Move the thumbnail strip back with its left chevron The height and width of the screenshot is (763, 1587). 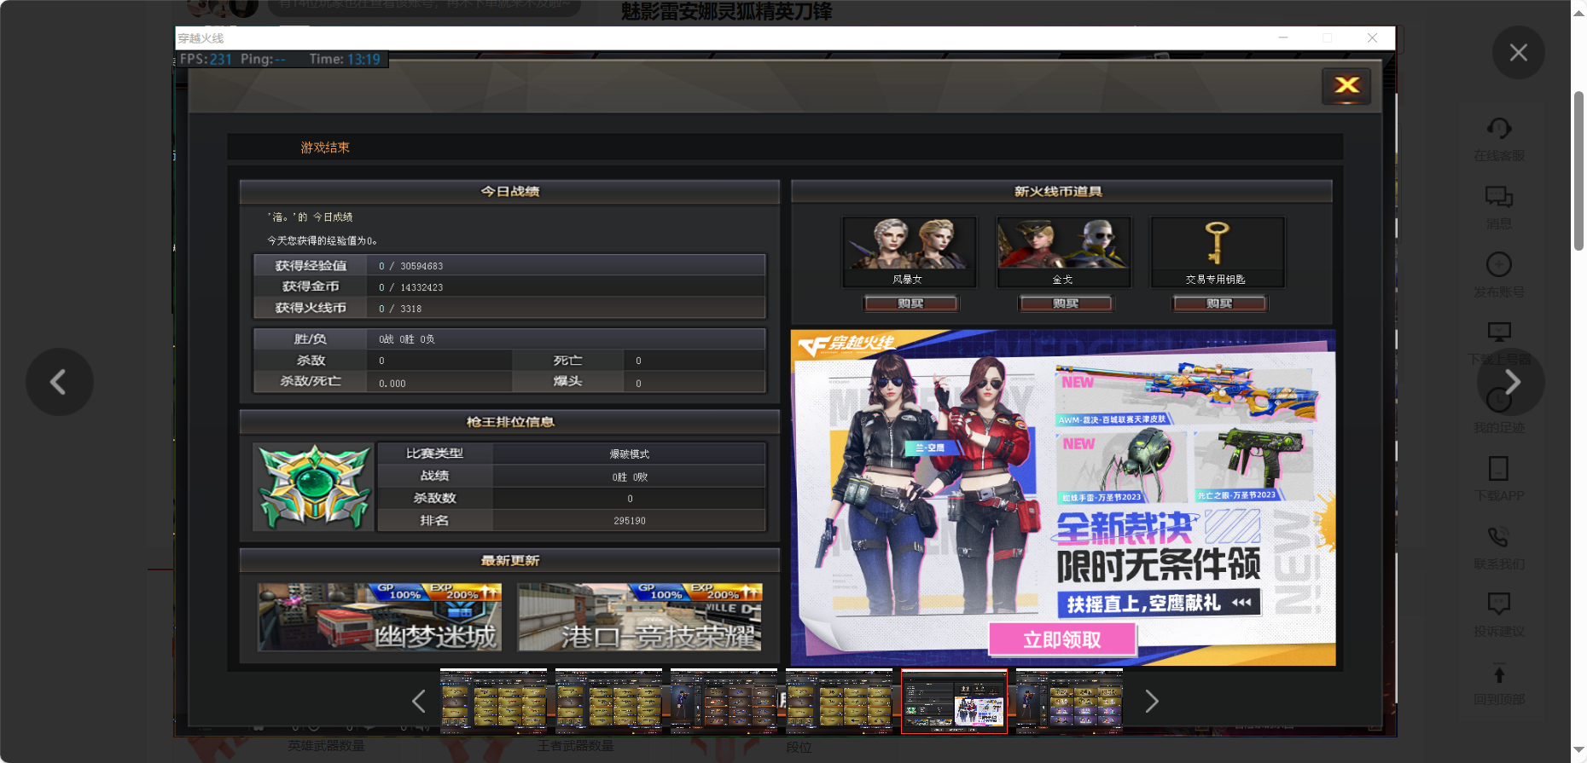pyautogui.click(x=418, y=702)
